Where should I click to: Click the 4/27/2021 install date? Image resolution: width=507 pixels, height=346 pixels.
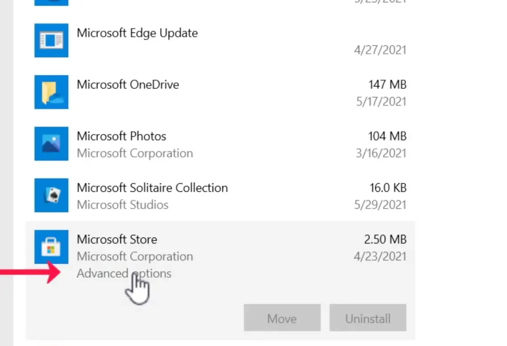pos(380,50)
